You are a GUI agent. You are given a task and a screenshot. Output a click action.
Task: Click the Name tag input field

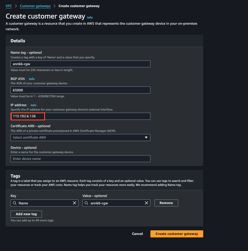point(80,64)
